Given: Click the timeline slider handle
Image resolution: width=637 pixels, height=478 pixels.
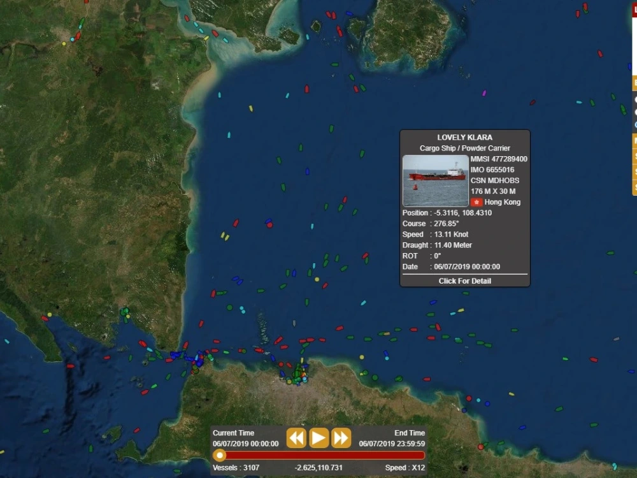Looking at the screenshot, I should coord(220,455).
